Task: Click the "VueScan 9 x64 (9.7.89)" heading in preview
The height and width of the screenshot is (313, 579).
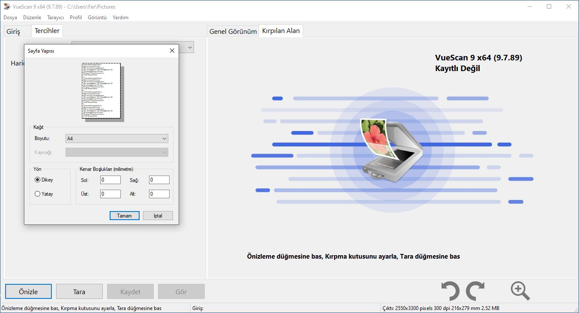Action: pyautogui.click(x=478, y=58)
